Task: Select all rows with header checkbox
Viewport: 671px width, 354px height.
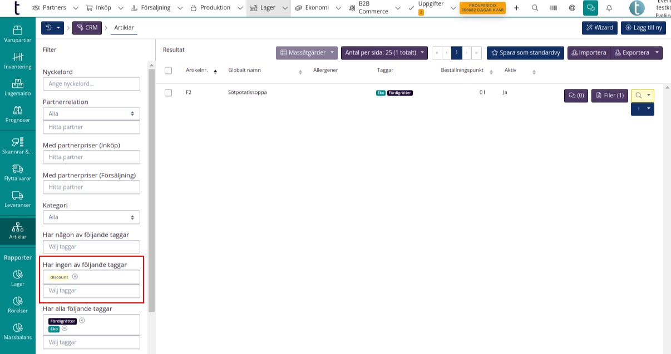Action: (x=169, y=71)
